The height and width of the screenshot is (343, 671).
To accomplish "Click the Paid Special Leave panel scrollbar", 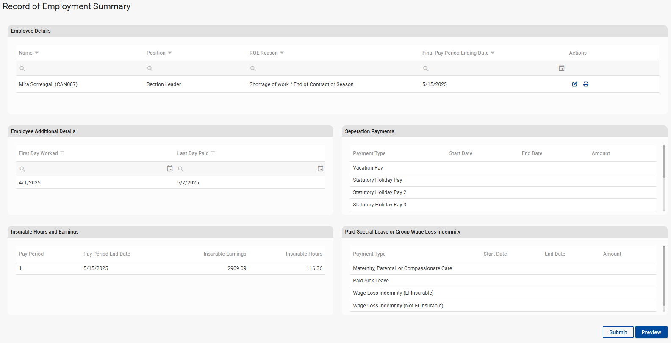I will tap(664, 276).
